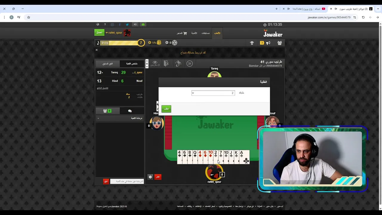Click the basha fez membership icon

click(159, 43)
